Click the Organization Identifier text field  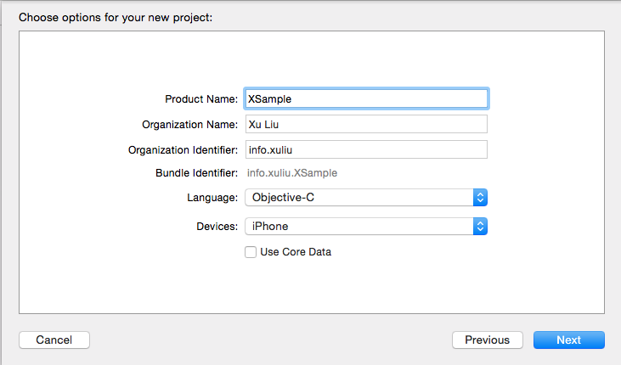[x=365, y=150]
